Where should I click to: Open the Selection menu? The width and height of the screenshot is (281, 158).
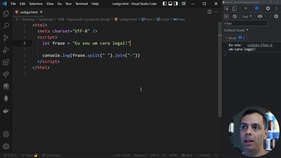coord(36,4)
